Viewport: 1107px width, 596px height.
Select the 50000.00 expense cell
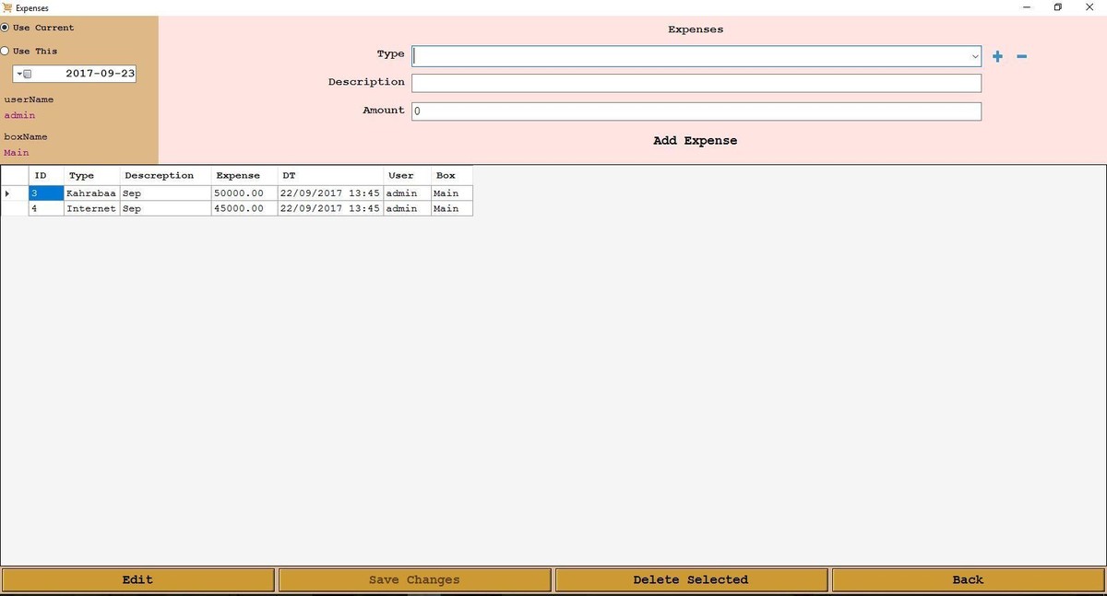coord(244,193)
